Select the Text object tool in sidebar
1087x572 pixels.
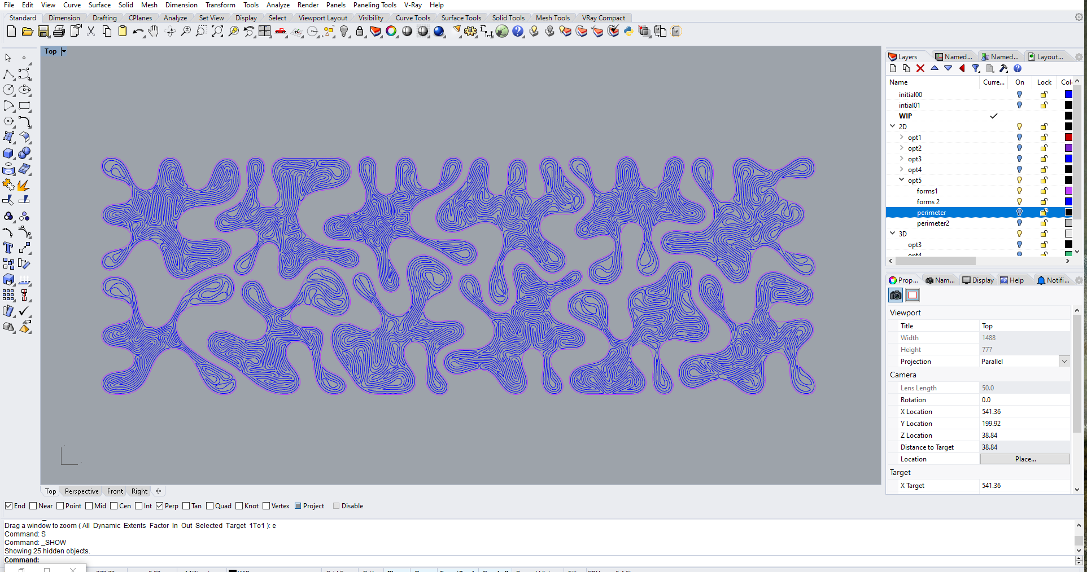coord(8,248)
